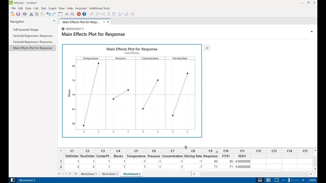Add a new worksheet with plus button

point(75,174)
